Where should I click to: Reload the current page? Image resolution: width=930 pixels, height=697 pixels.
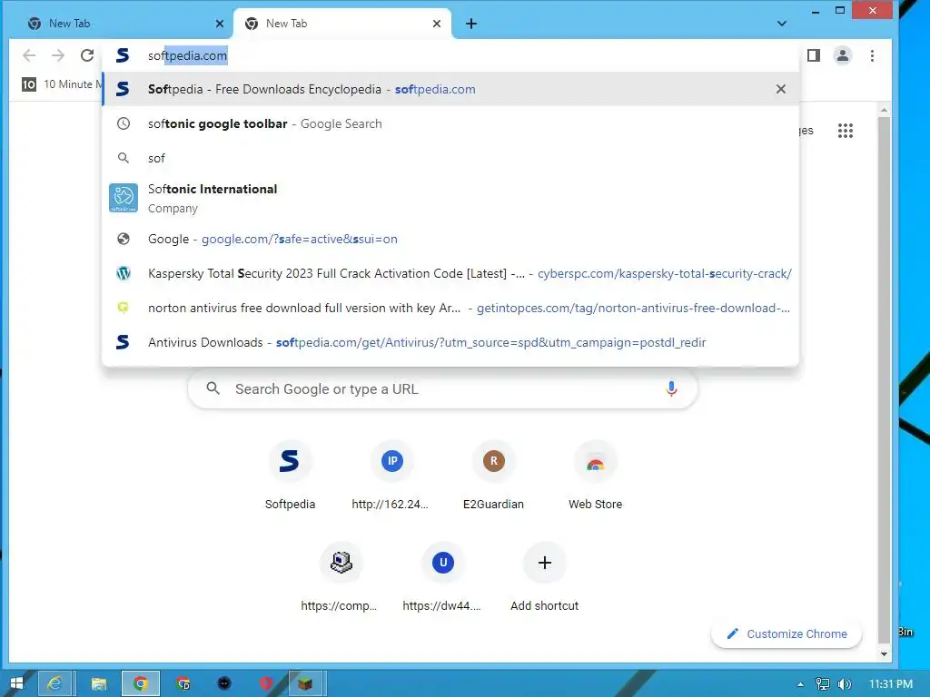87,55
